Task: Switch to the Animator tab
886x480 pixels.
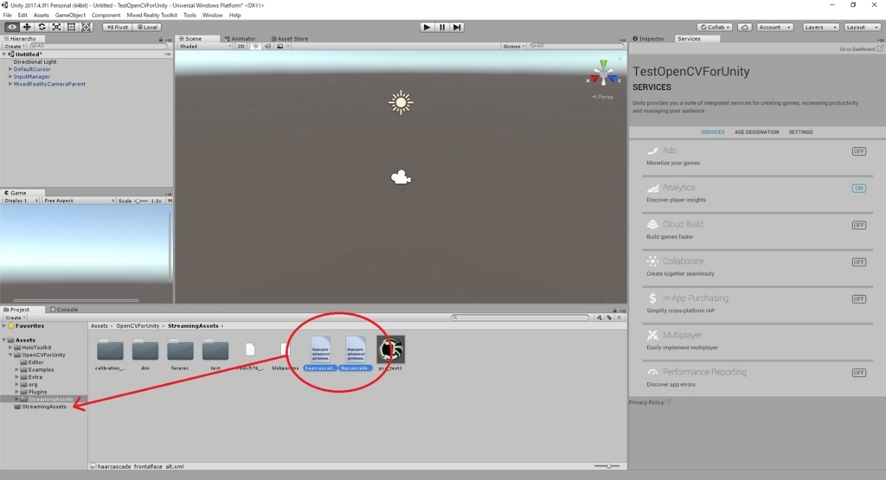Action: (x=241, y=39)
